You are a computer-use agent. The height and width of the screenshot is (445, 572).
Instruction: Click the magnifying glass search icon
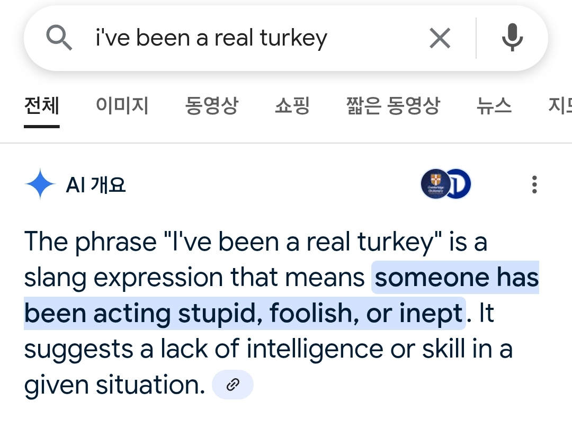click(x=59, y=38)
